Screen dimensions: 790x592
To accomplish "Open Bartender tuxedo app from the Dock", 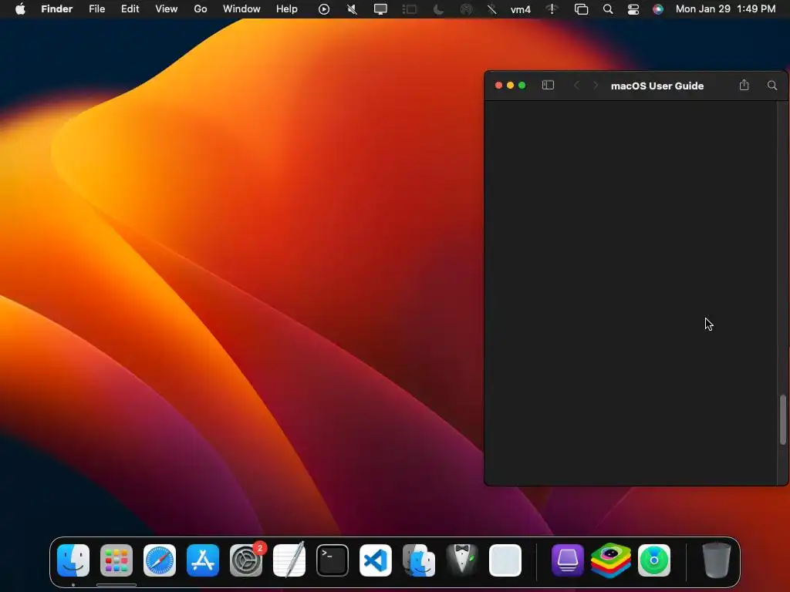I will [462, 560].
